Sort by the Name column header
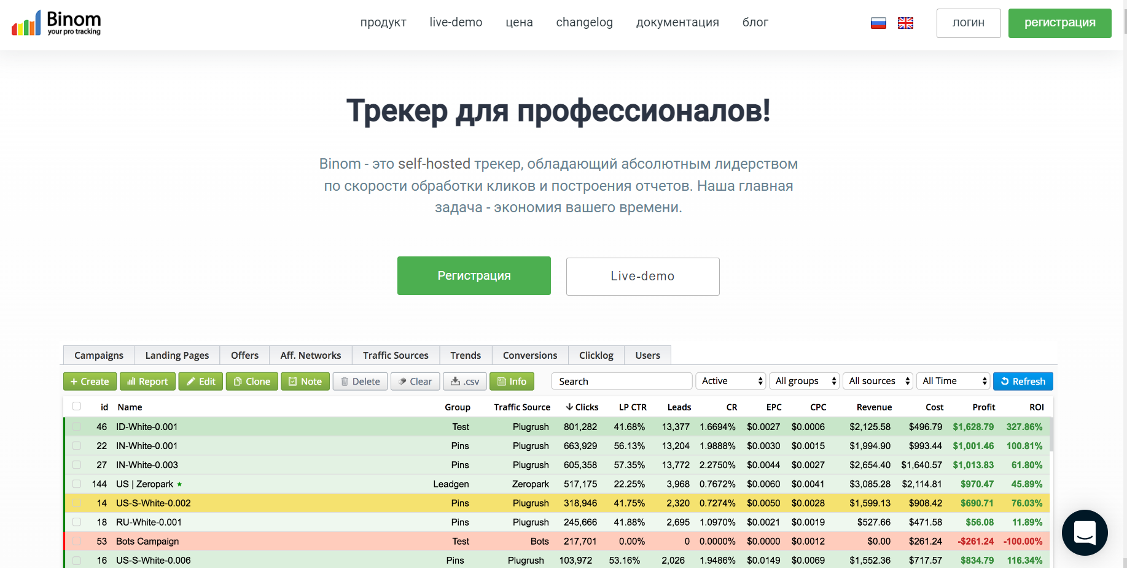Screen dimensions: 1127x568 point(130,407)
